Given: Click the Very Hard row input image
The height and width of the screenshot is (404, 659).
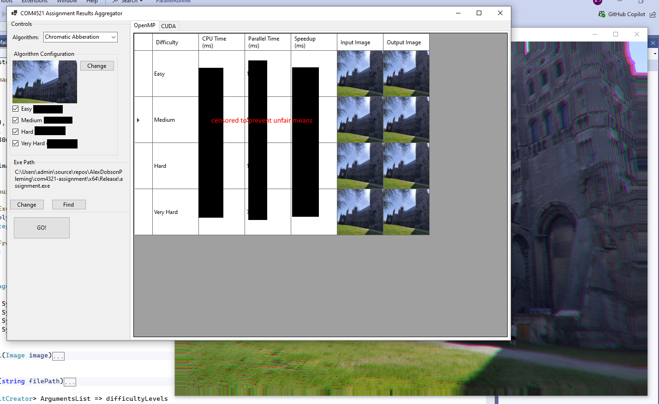Looking at the screenshot, I should pos(360,212).
